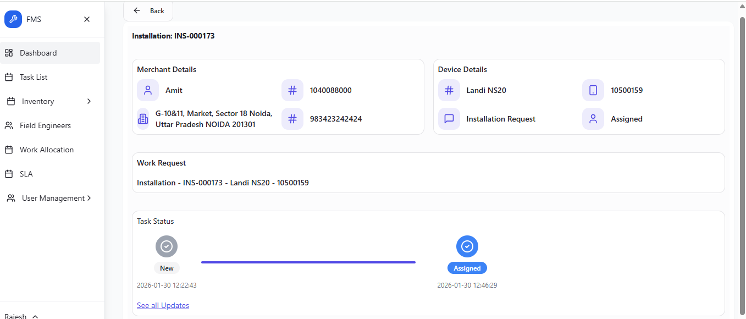The width and height of the screenshot is (746, 319).
Task: Click the merchant name person icon
Action: [148, 90]
